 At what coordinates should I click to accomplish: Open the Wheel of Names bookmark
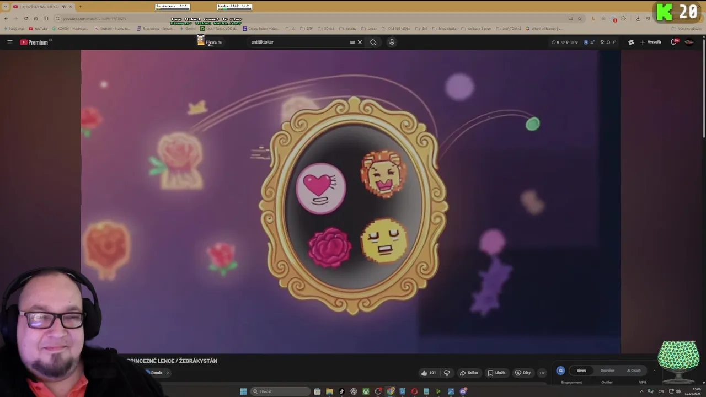point(544,29)
